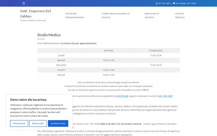Image resolution: width=217 pixels, height=136 pixels.
Task: Click Diamo valore alla tua privacy heading
Action: point(28,100)
